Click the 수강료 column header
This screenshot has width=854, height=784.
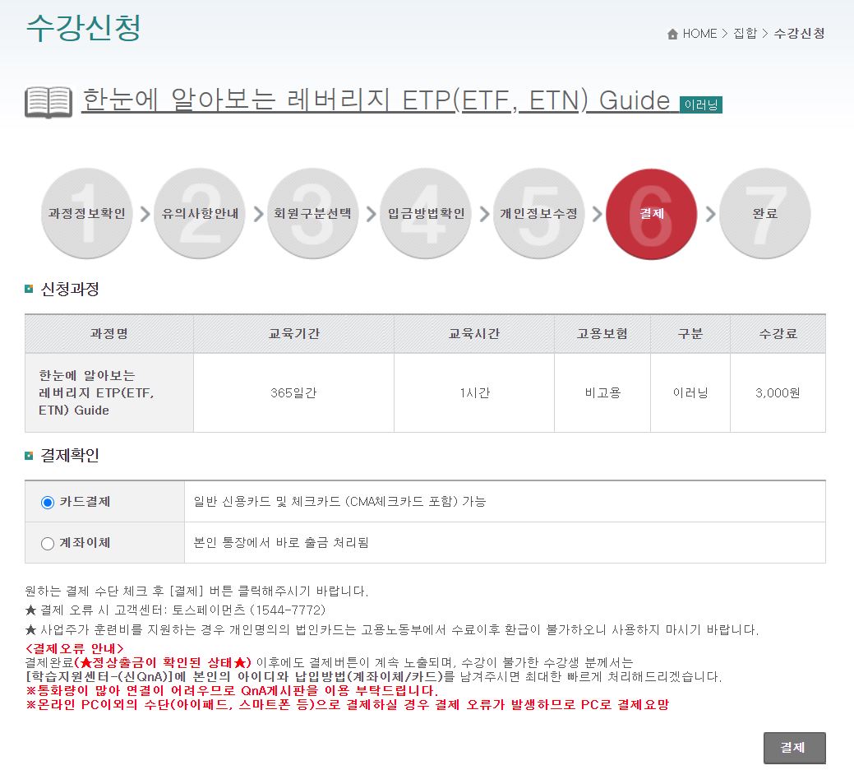pos(778,334)
